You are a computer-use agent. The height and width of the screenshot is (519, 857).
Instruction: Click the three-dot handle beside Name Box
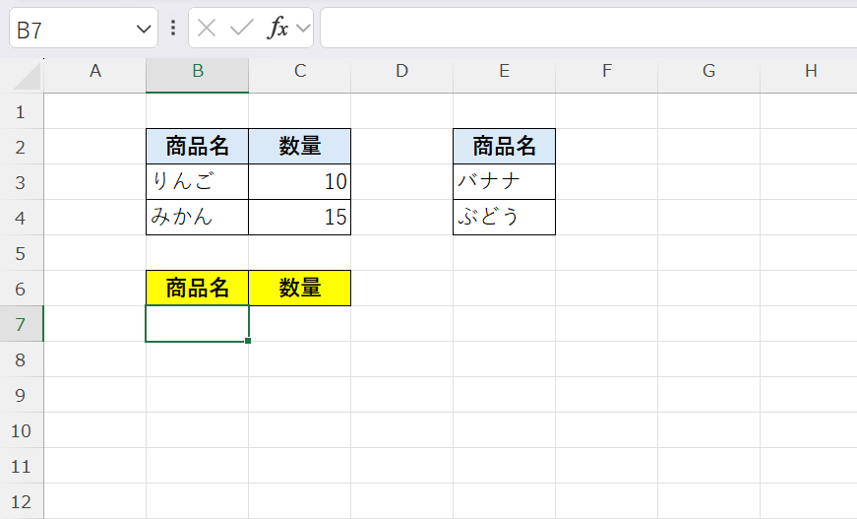click(173, 29)
